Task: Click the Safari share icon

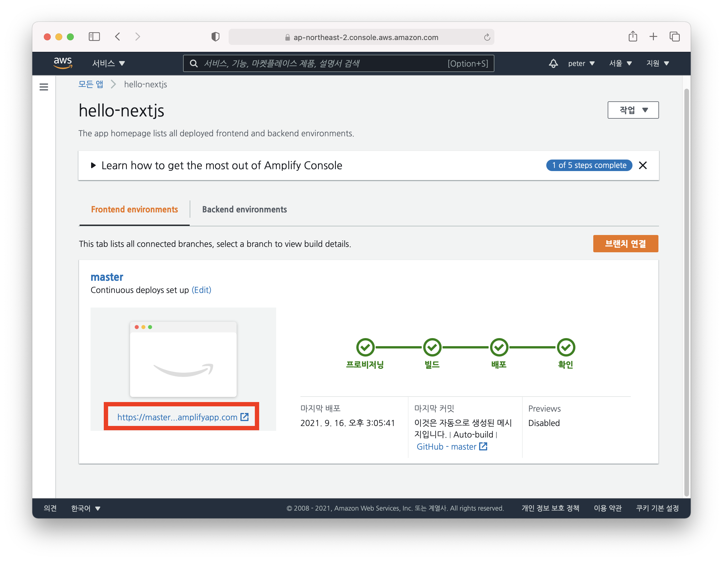Action: [x=632, y=36]
